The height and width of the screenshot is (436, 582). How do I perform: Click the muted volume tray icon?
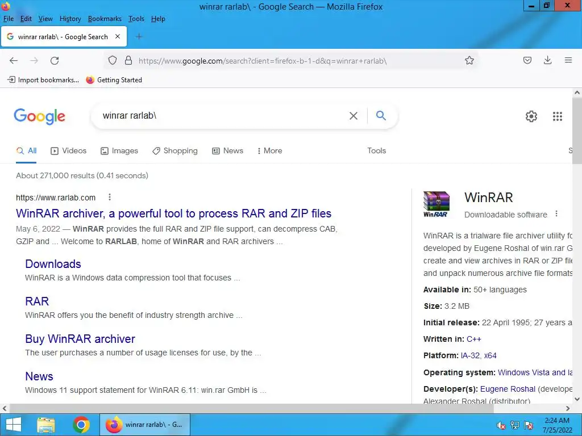(501, 425)
